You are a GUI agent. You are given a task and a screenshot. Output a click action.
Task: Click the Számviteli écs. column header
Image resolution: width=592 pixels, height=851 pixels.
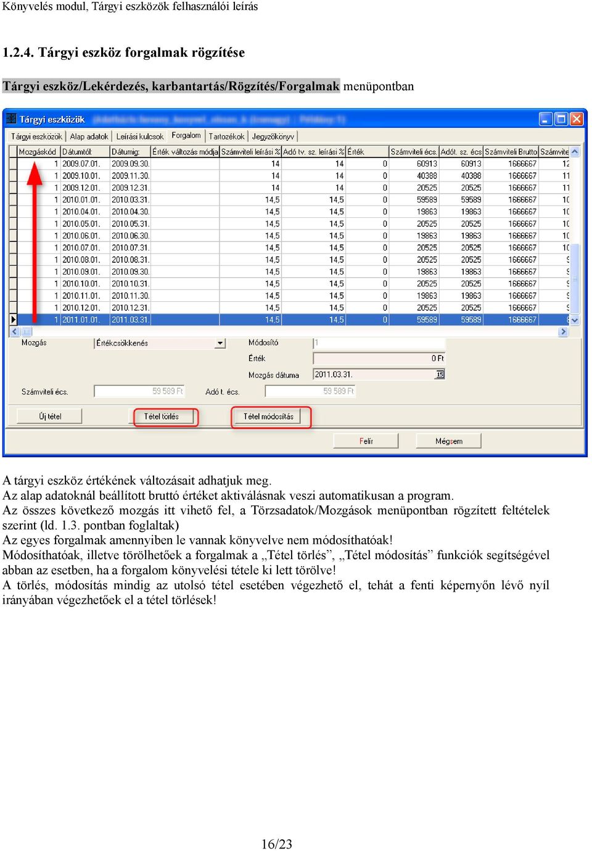point(414,152)
